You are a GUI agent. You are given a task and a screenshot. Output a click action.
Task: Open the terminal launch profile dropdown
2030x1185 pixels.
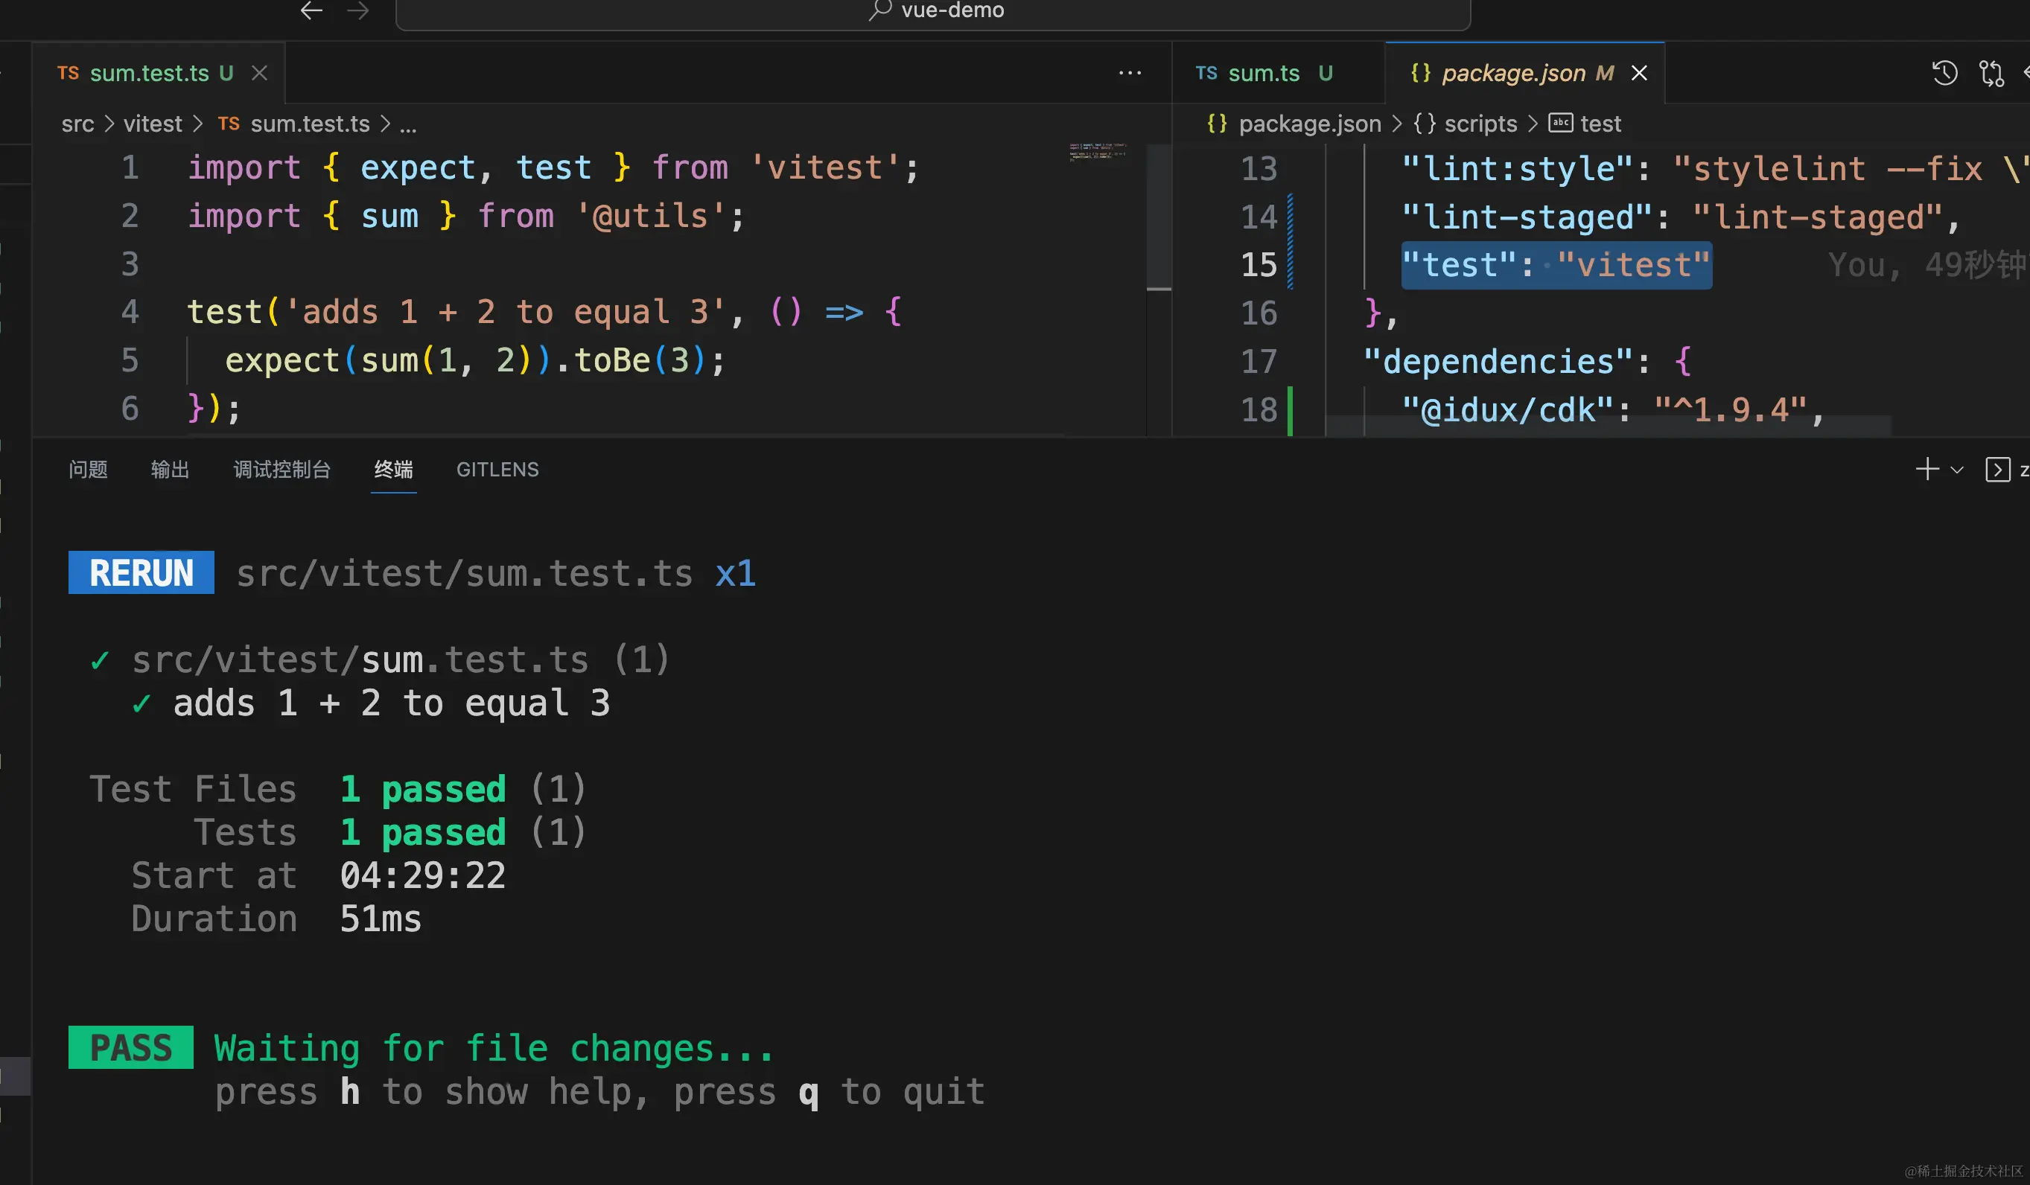click(1957, 470)
